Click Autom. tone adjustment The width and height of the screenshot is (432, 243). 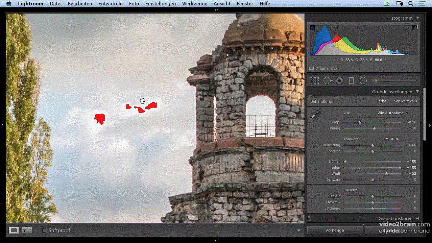coord(392,139)
